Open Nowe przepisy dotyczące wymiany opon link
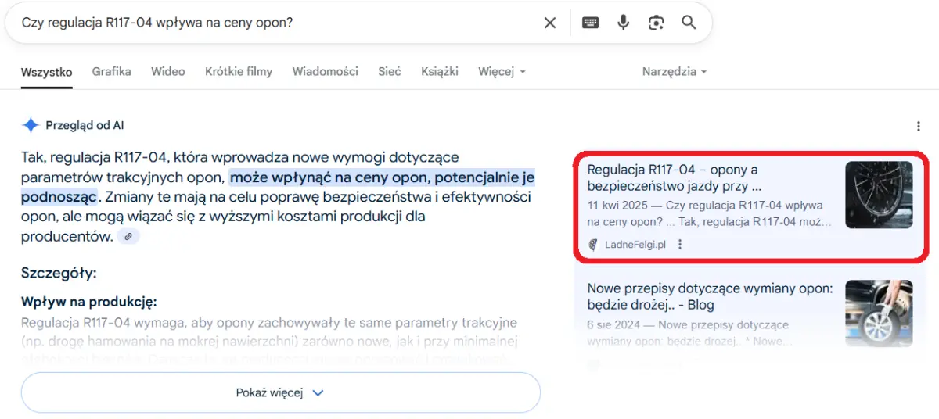The width and height of the screenshot is (939, 419). (710, 296)
